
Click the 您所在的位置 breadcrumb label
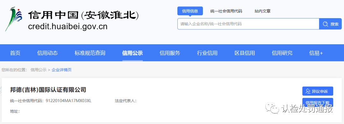coord(14,70)
